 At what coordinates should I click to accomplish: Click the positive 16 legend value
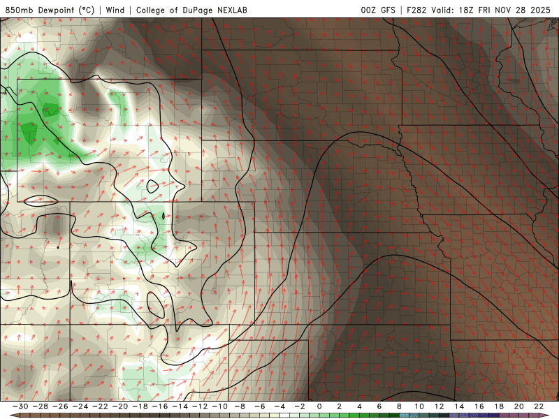coord(479,406)
